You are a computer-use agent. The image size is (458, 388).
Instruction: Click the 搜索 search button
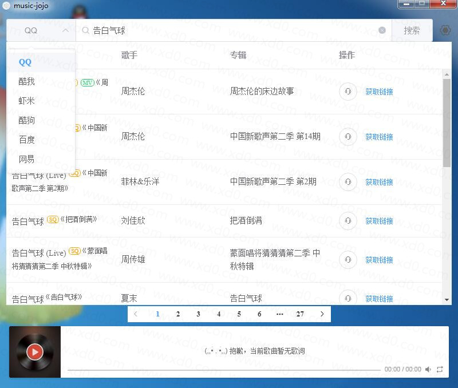(412, 30)
